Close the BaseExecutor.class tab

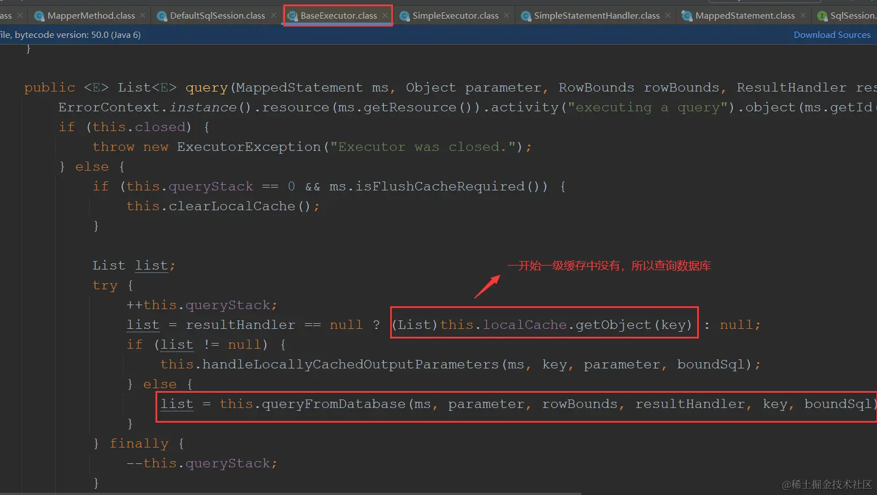pos(385,15)
